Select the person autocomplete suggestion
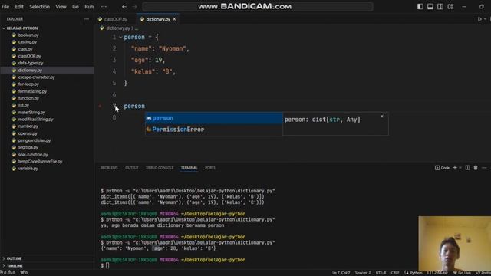Image resolution: width=491 pixels, height=276 pixels. pos(214,118)
